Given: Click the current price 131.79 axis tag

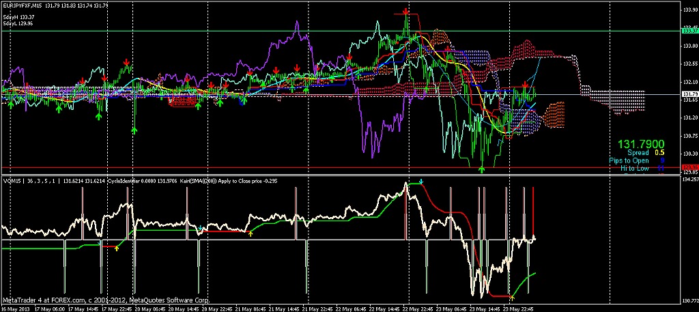Looking at the screenshot, I should pyautogui.click(x=689, y=94).
